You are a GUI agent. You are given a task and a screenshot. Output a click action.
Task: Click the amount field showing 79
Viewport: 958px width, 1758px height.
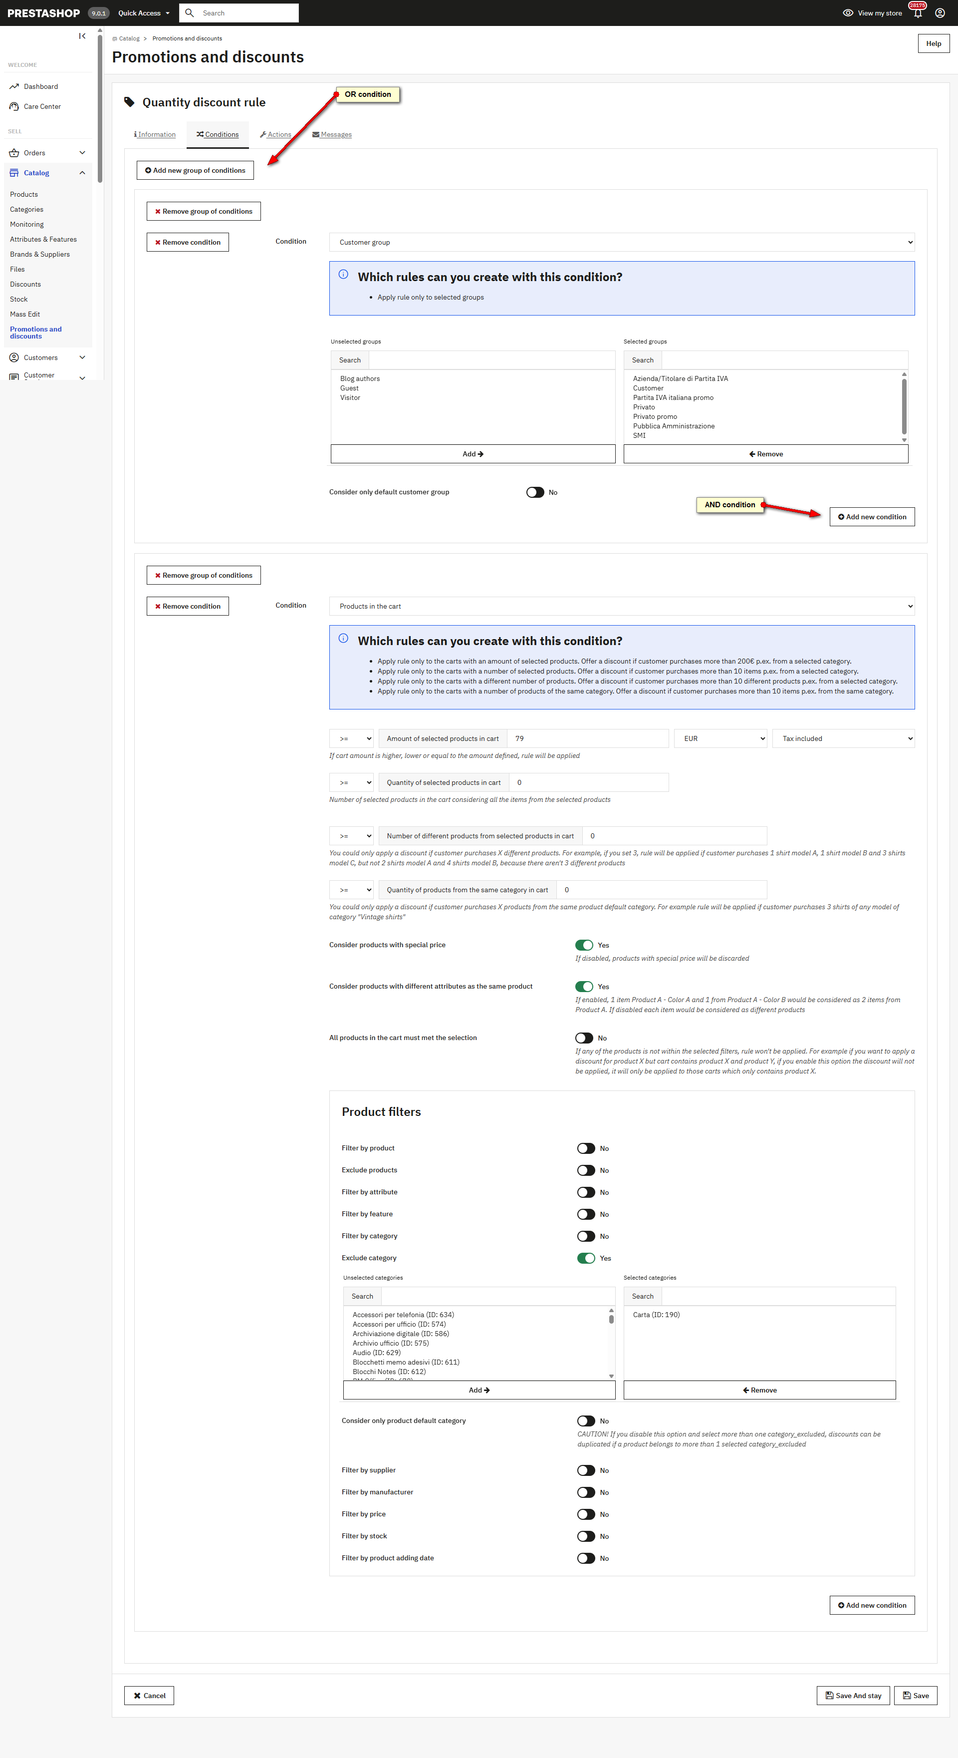[x=587, y=738]
